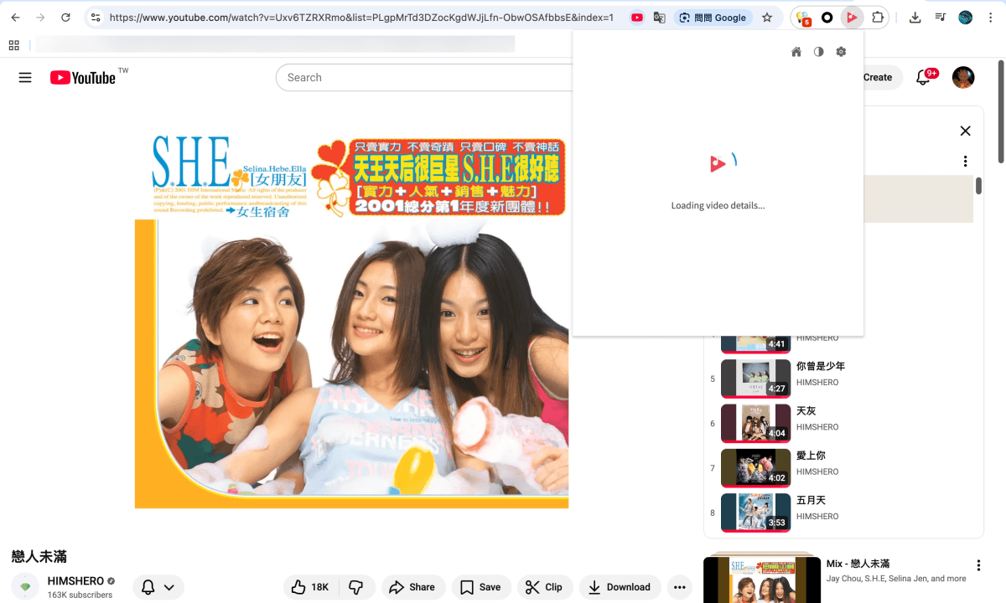Click the Create button
Screen dimensions: 1006x603
tap(879, 77)
